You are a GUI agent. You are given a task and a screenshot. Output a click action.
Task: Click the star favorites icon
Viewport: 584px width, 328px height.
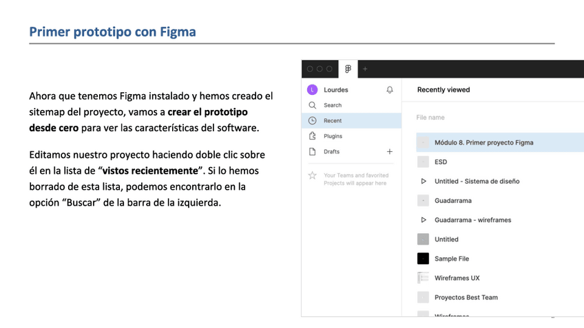click(x=312, y=176)
